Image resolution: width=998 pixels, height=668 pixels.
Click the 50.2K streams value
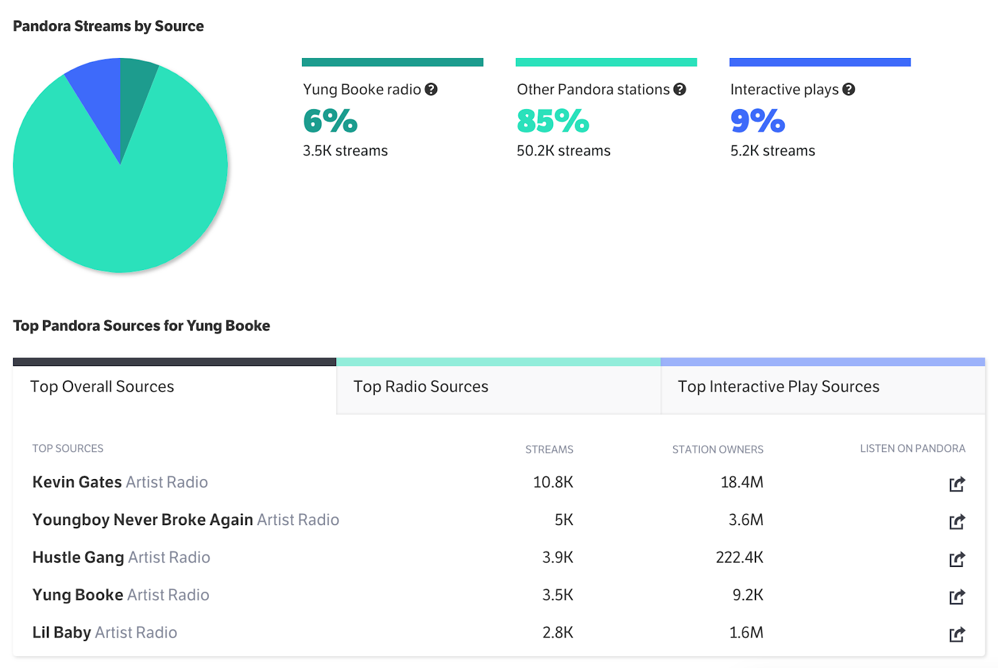(564, 151)
